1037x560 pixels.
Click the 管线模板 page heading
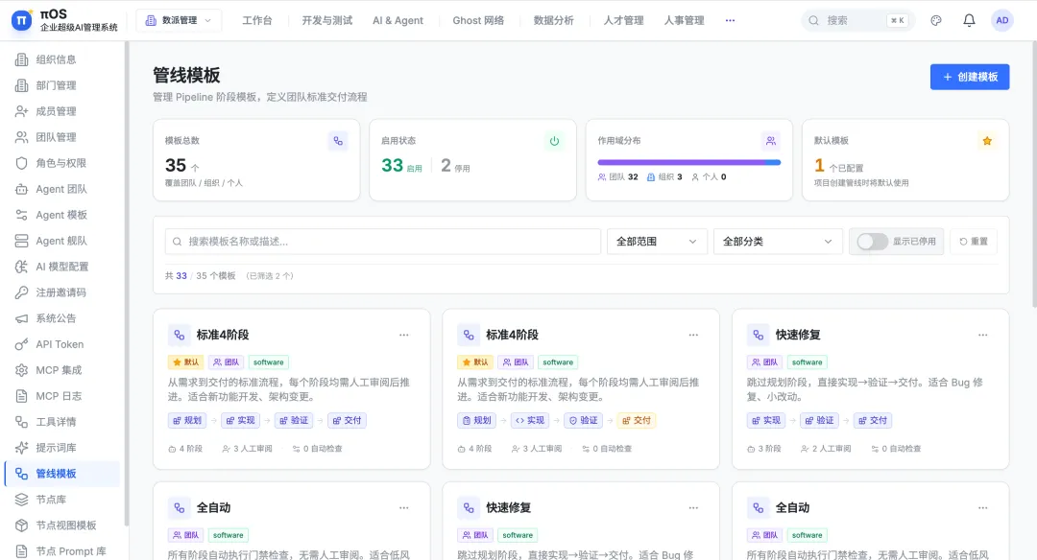(x=186, y=76)
